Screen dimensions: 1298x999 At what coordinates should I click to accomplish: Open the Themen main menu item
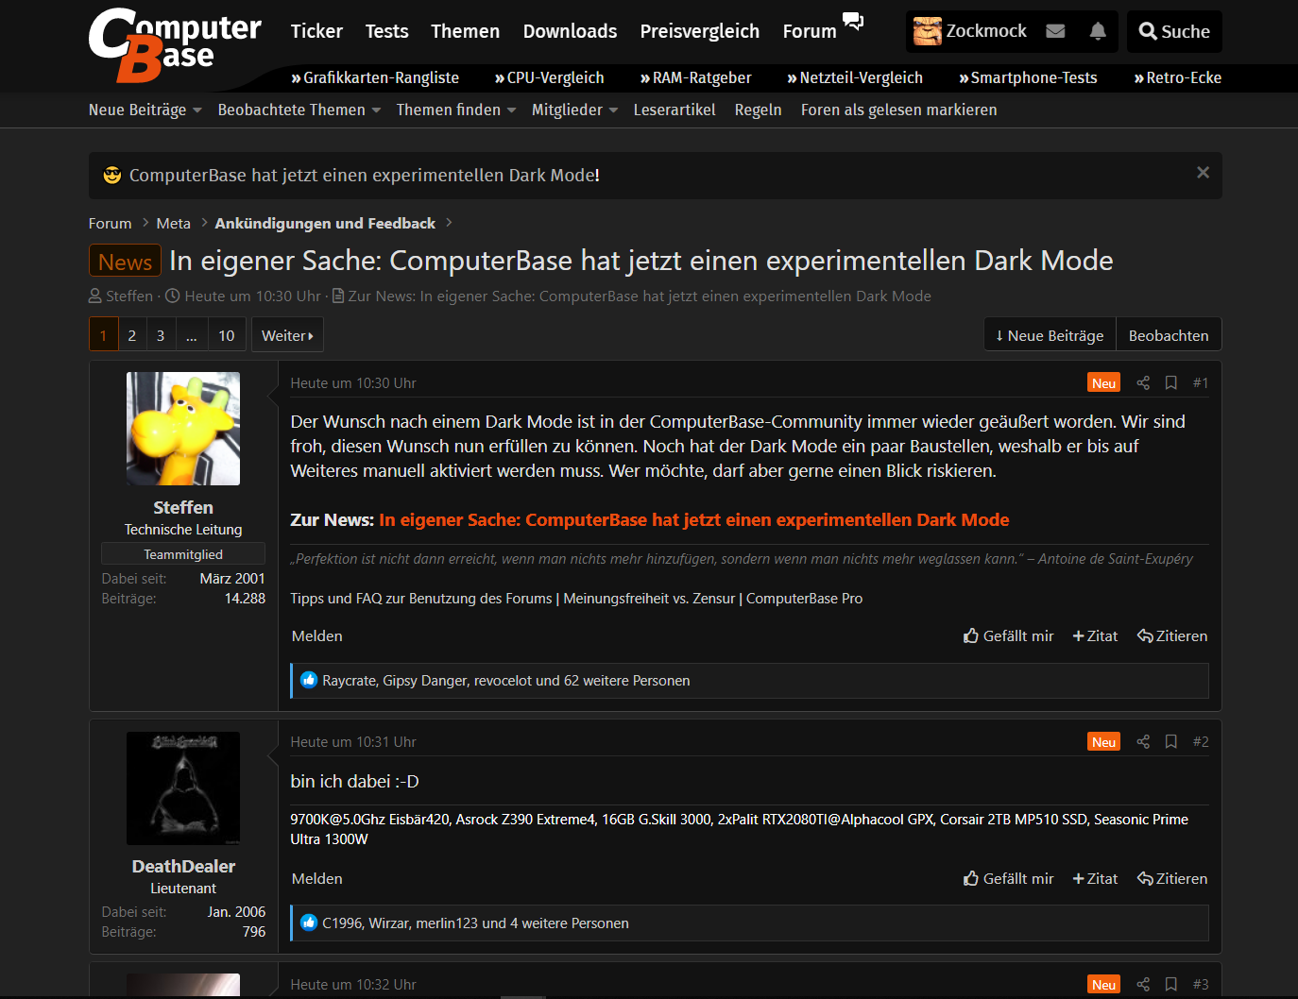(x=465, y=31)
